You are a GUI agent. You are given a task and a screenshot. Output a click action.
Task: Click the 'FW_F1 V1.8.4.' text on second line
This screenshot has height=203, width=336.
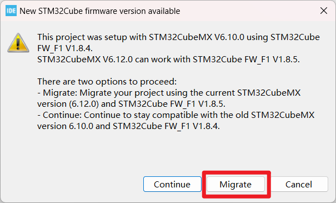65,48
